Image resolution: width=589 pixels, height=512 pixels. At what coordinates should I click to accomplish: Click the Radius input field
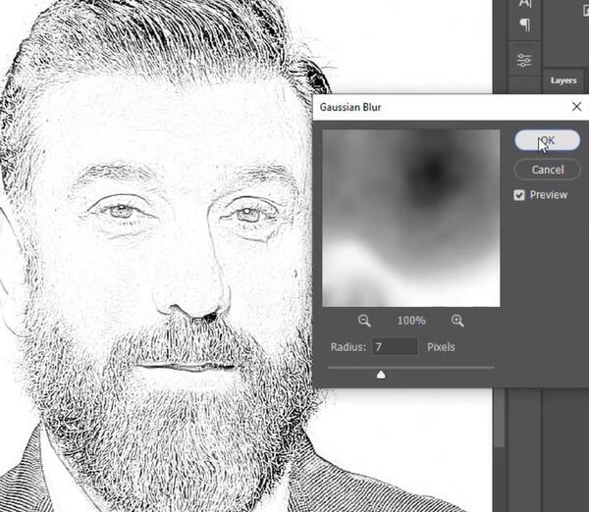coord(395,347)
